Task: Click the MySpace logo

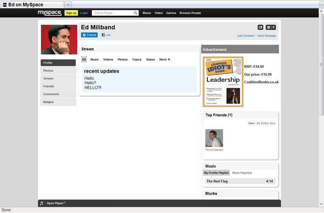Action: [x=49, y=13]
